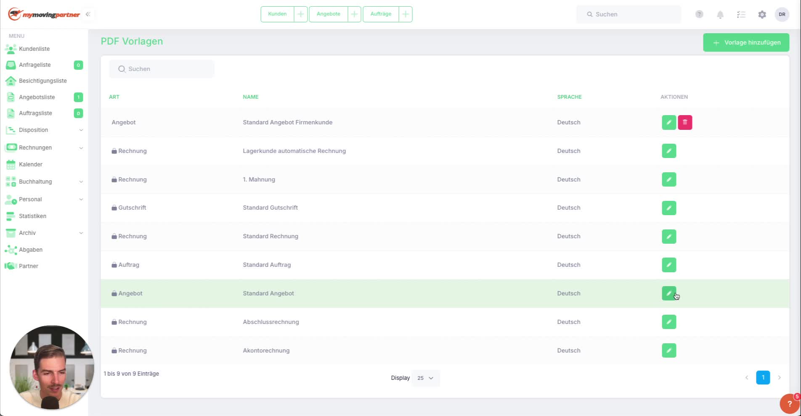
Task: Click Standard Angebot Firmenkunde name cell
Action: [x=287, y=122]
